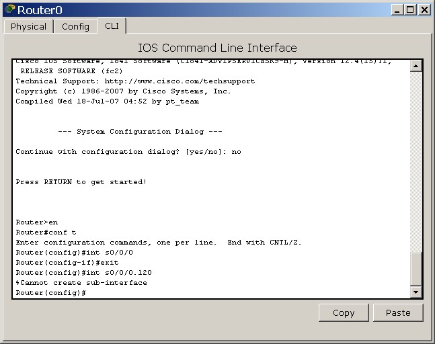Click the Paste button
Screen dimensions: 435x344
pos(398,312)
